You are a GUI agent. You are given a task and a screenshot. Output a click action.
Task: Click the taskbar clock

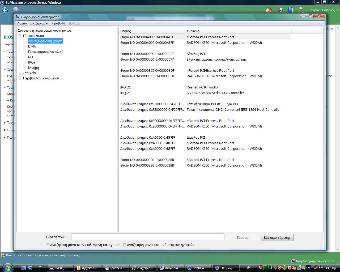point(330,268)
